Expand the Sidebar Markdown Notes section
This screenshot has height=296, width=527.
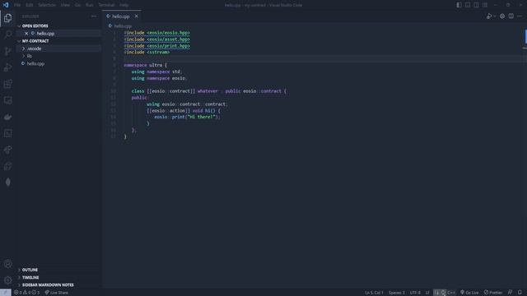tap(48, 285)
